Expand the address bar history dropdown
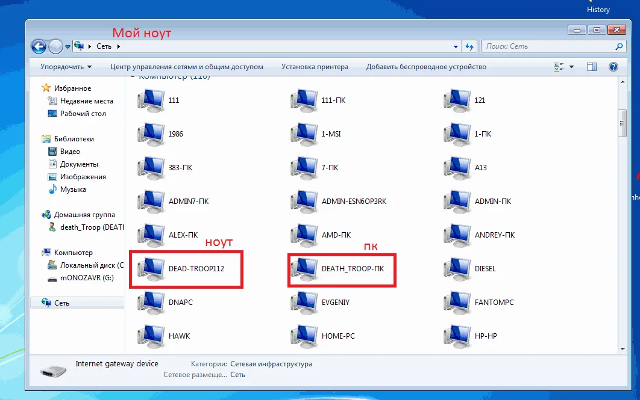Image resolution: width=640 pixels, height=400 pixels. (x=456, y=46)
